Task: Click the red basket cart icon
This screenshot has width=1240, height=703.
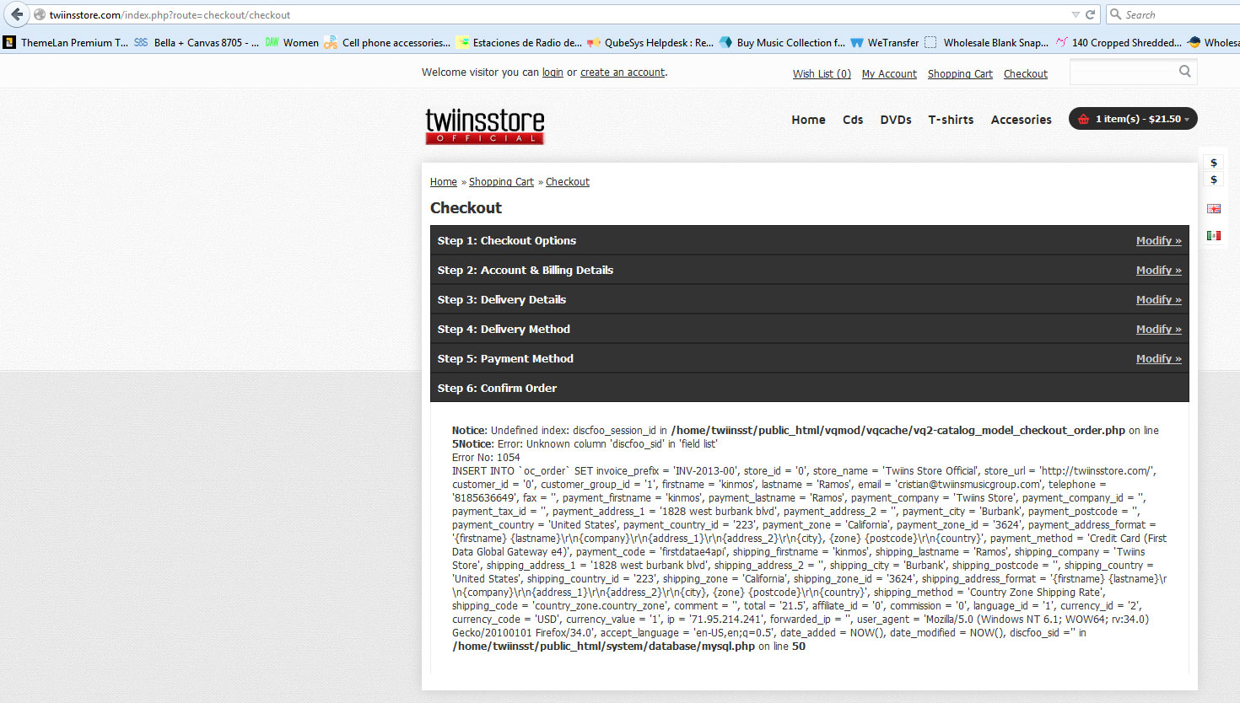Action: pos(1083,119)
